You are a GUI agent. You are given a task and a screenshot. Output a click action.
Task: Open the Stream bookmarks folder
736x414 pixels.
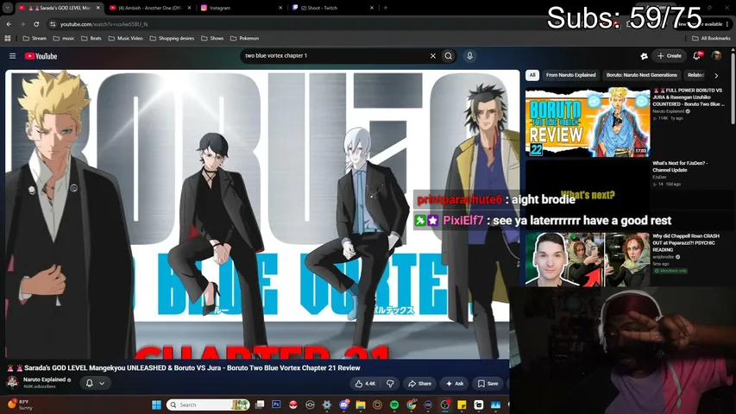point(35,39)
